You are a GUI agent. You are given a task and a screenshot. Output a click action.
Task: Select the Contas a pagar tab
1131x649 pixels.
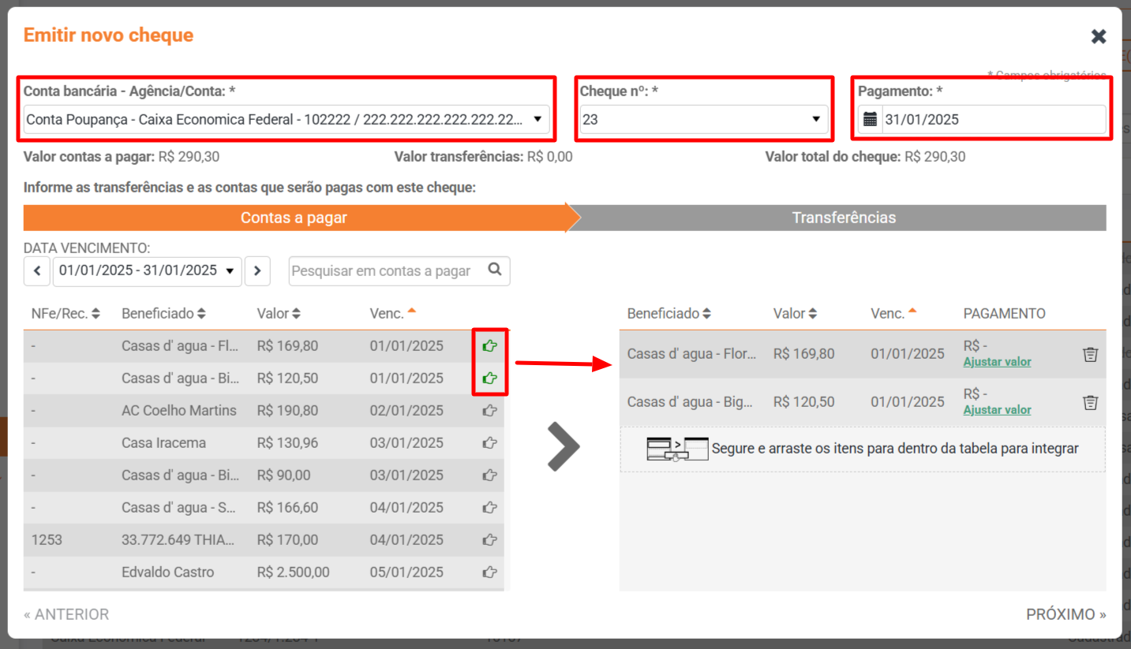click(294, 218)
